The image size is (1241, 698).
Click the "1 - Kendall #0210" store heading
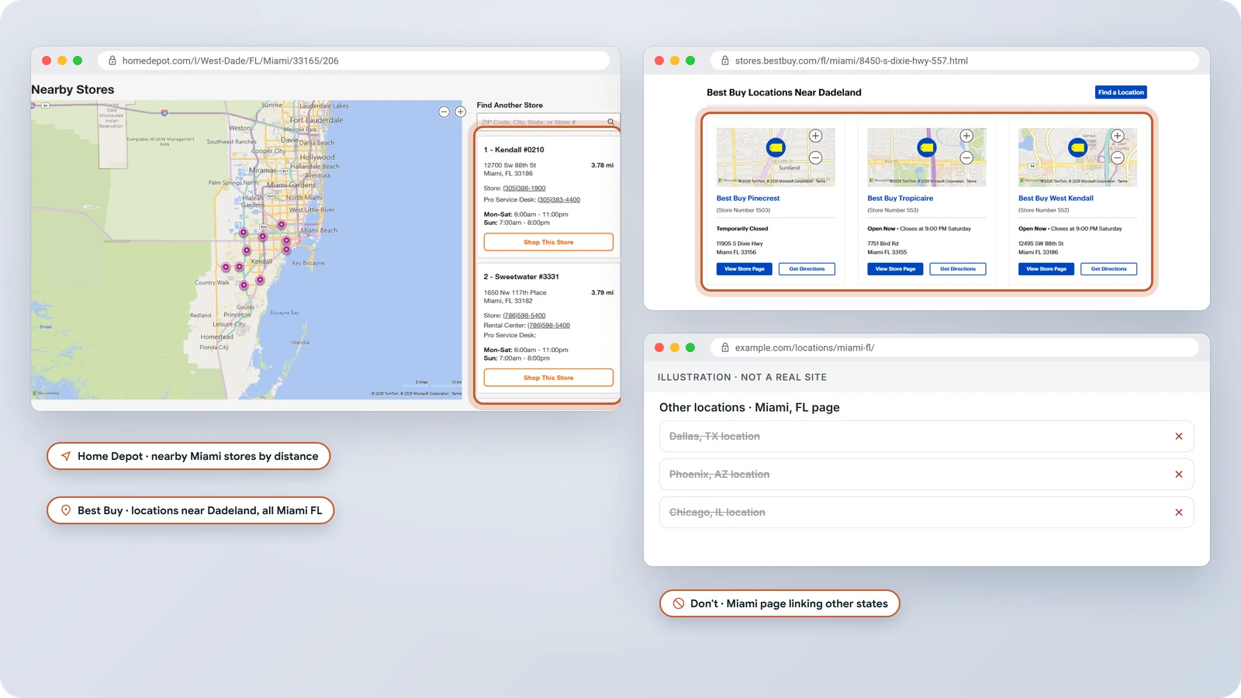click(x=514, y=150)
